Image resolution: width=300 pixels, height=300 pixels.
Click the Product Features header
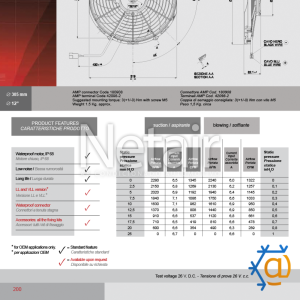click(x=54, y=126)
